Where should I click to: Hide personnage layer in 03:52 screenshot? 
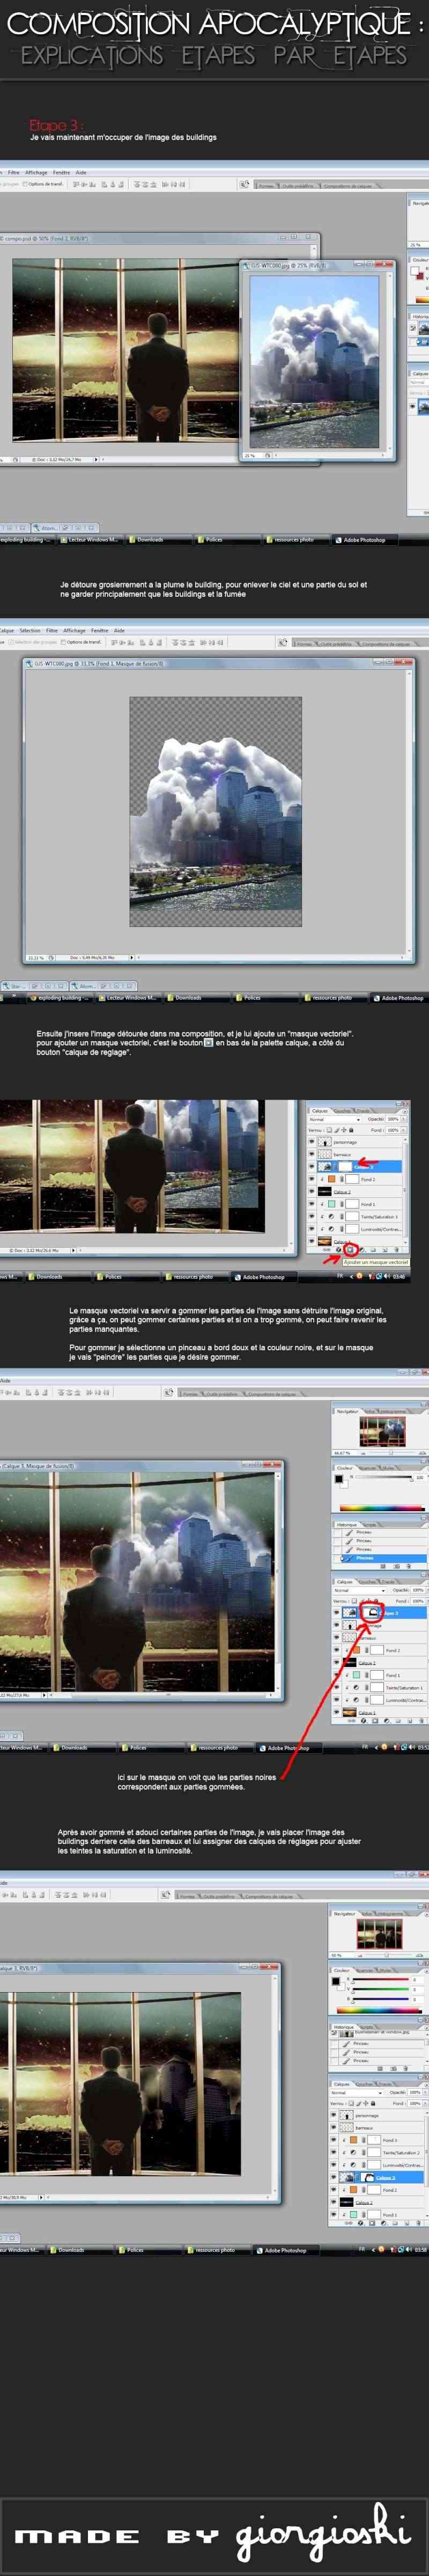pyautogui.click(x=337, y=1626)
